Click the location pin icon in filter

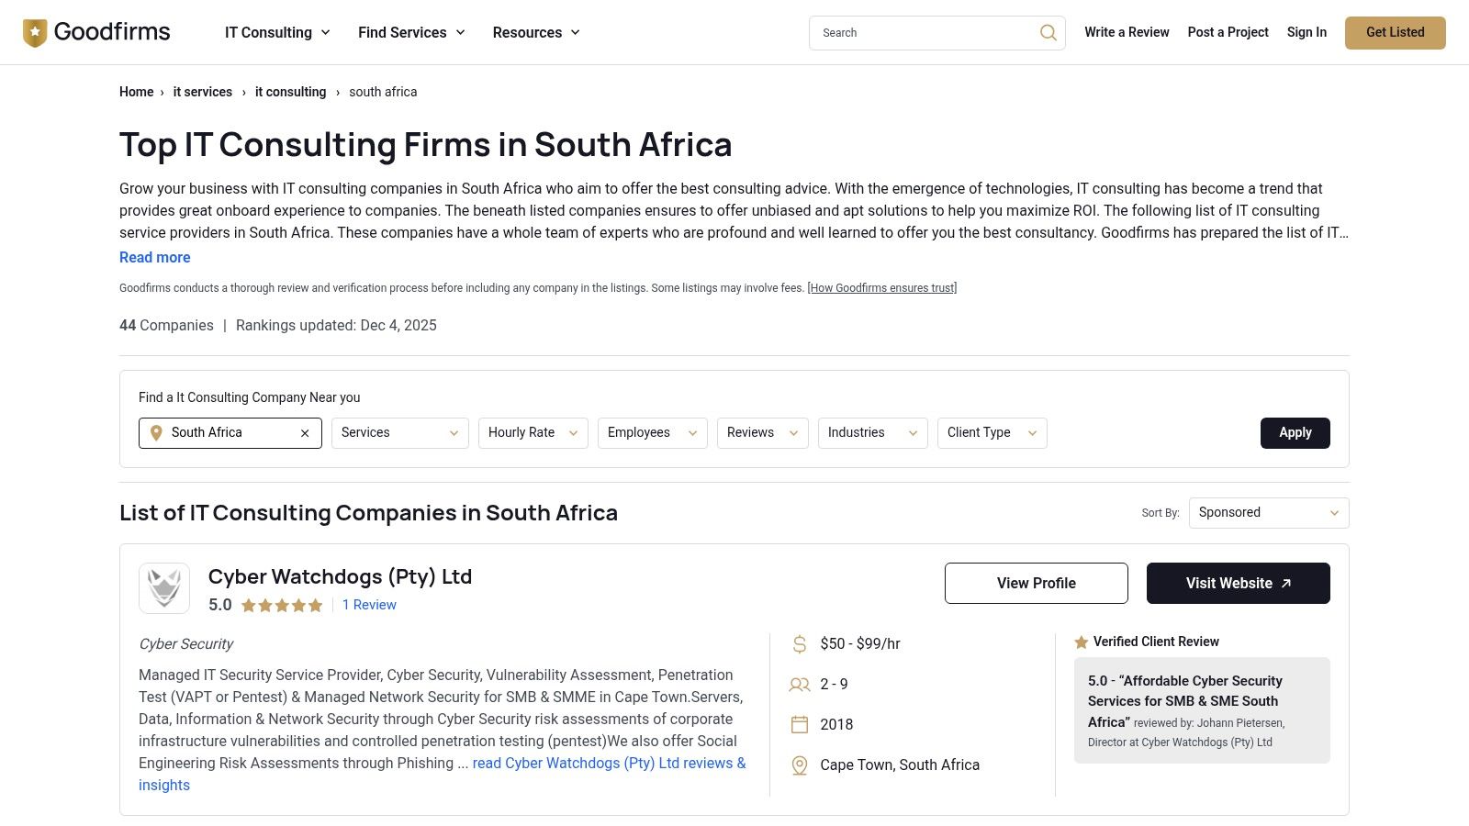click(156, 433)
